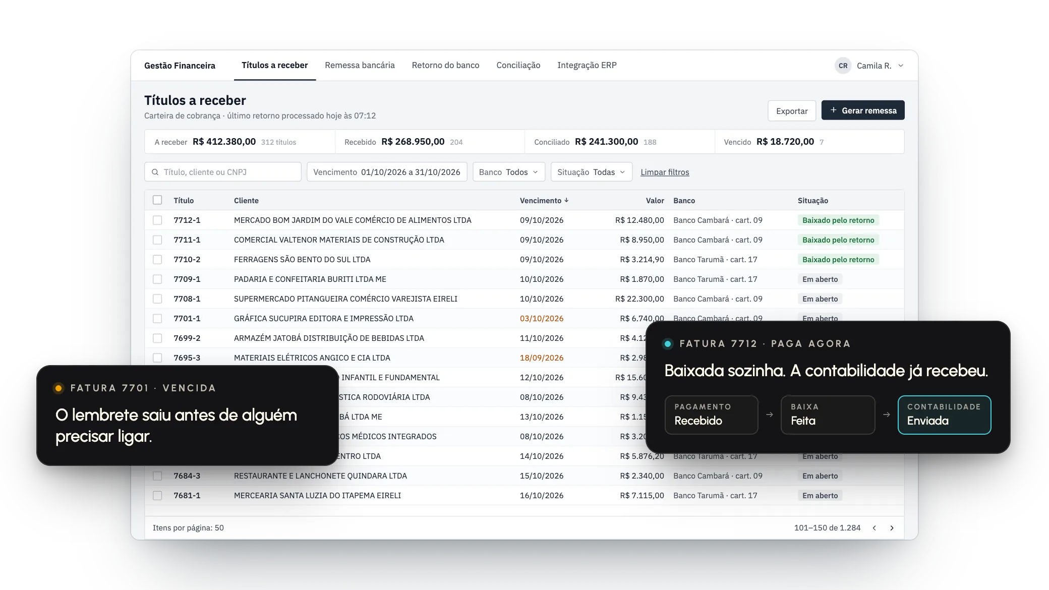Click the Cliente column header
This screenshot has width=1049, height=590.
pos(246,200)
